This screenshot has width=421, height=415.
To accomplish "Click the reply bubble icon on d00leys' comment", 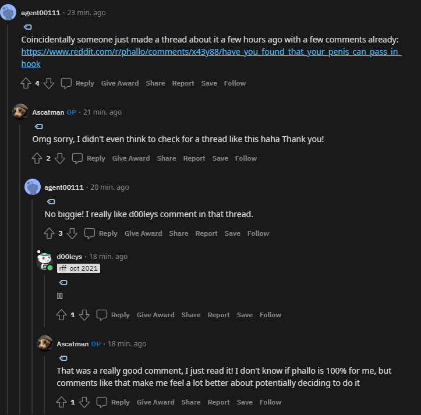I will coord(102,315).
